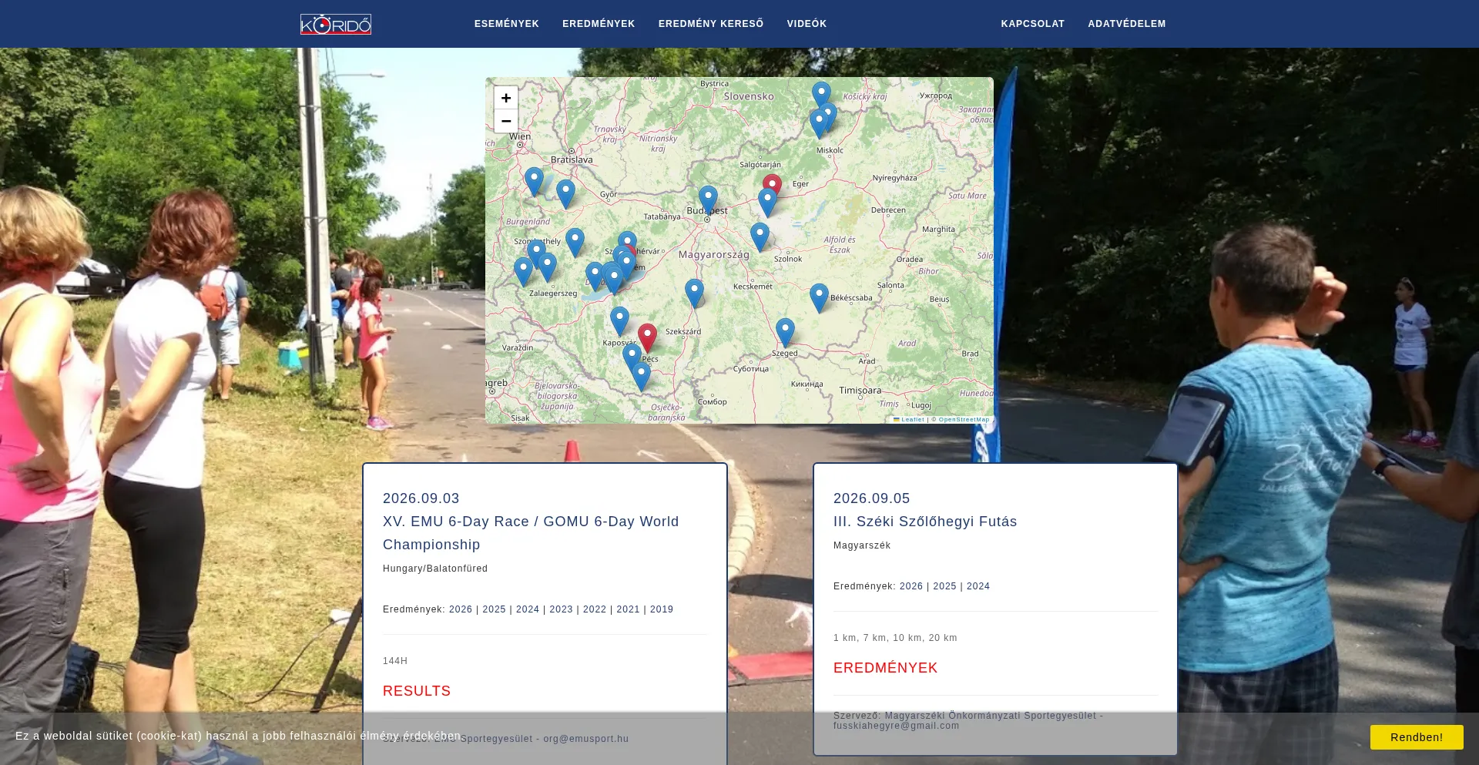The height and width of the screenshot is (765, 1479).
Task: Open III. Széki Szőlőhegyi Futás event title
Action: (x=925, y=522)
